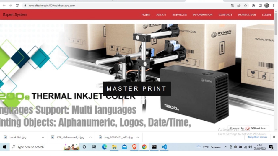Open the Windows Start menu
This screenshot has height=156, width=278.
pyautogui.click(x=5, y=147)
